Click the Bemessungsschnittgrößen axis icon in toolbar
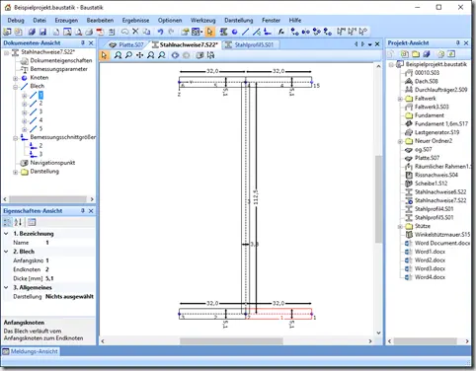Image resolution: width=476 pixels, height=371 pixels. (268, 32)
